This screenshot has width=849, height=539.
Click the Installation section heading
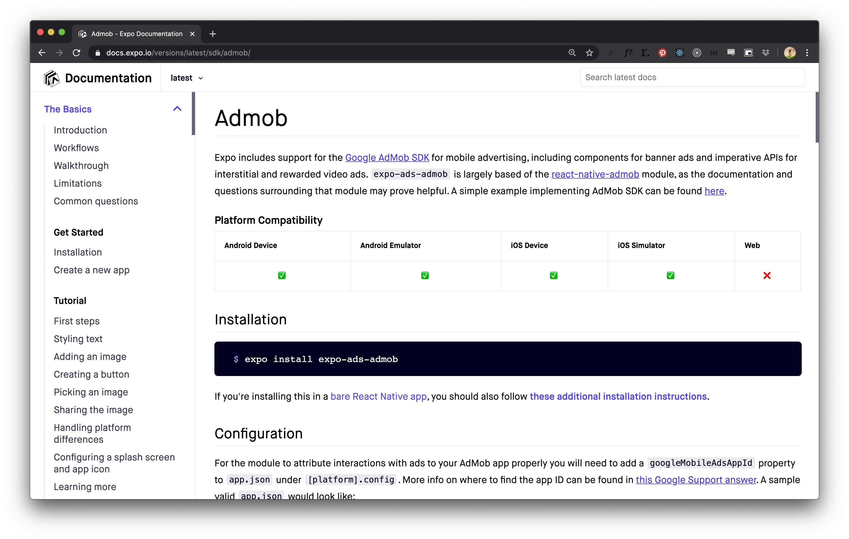coord(251,320)
